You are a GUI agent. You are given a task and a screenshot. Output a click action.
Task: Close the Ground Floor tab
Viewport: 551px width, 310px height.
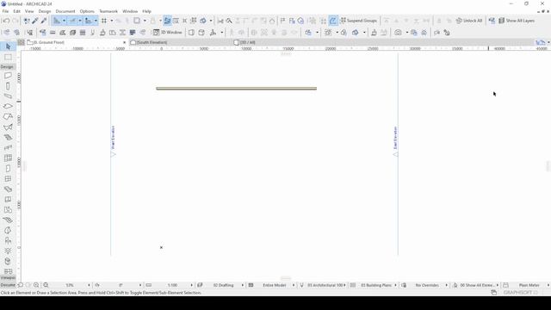click(124, 42)
